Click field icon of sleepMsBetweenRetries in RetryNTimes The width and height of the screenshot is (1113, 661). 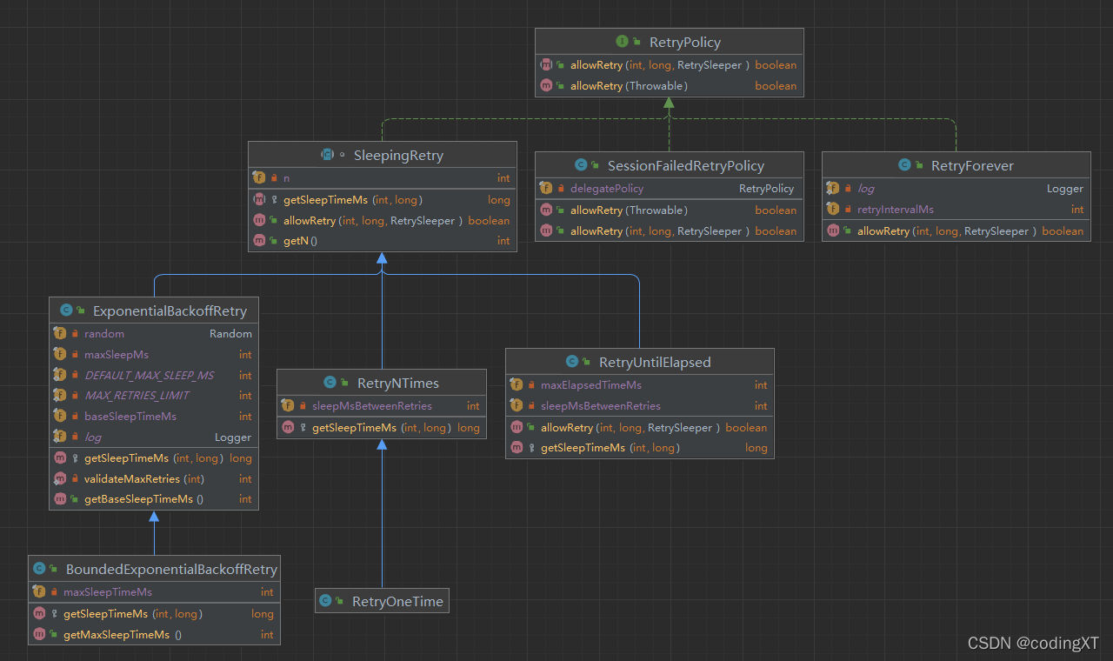coord(288,405)
